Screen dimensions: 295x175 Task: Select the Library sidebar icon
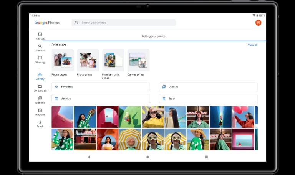[x=40, y=76]
